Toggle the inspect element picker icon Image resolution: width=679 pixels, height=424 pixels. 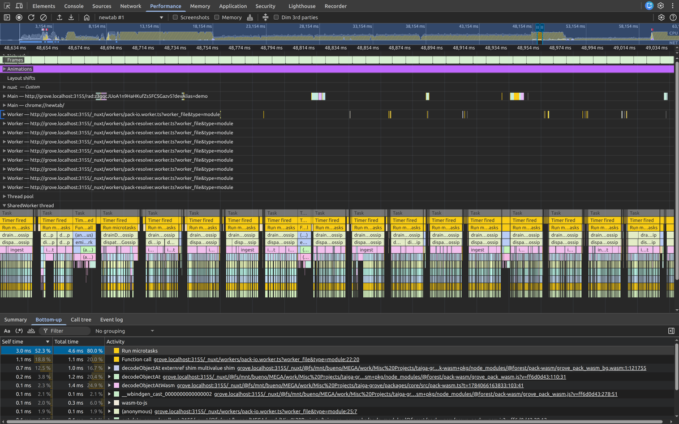click(7, 6)
